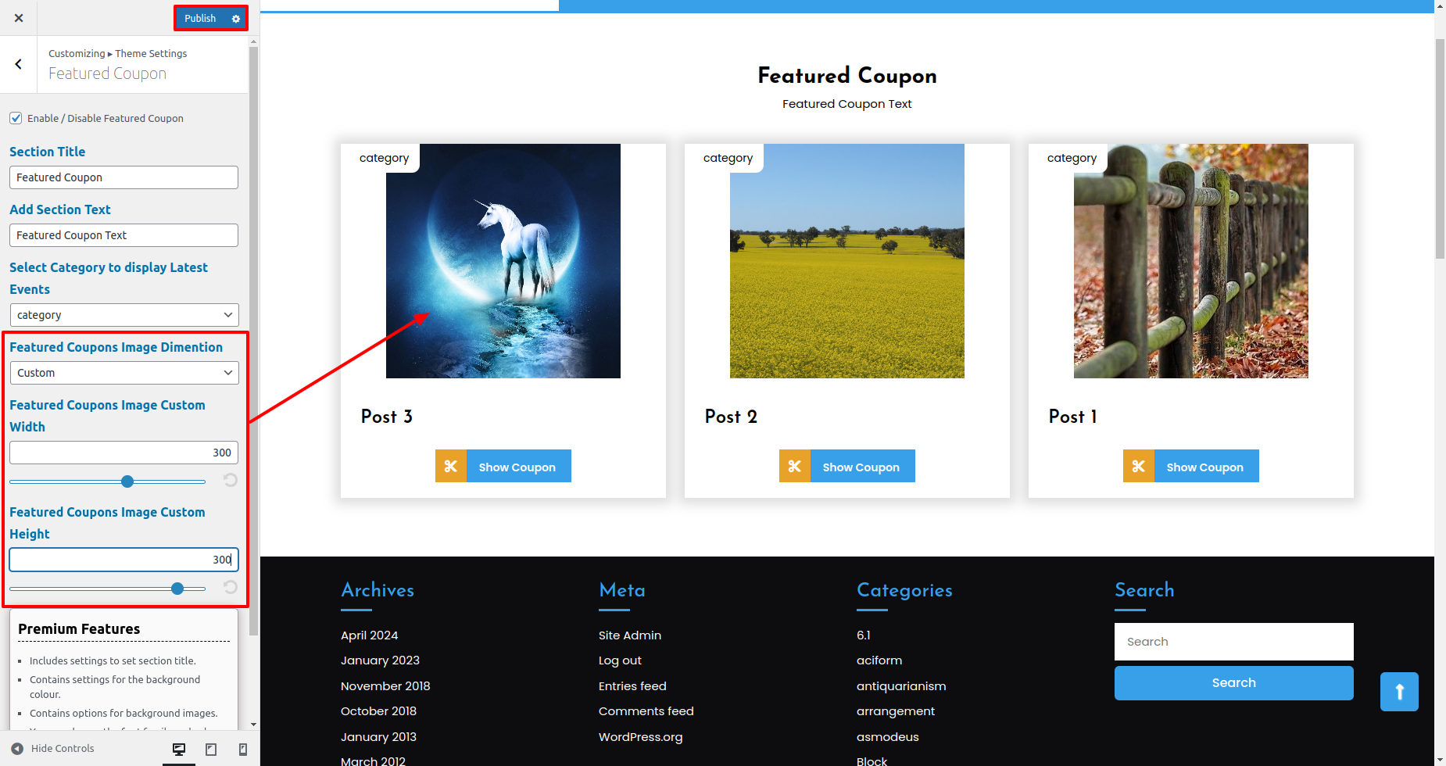Image resolution: width=1446 pixels, height=766 pixels.
Task: Open April 2024 archive link
Action: (370, 635)
